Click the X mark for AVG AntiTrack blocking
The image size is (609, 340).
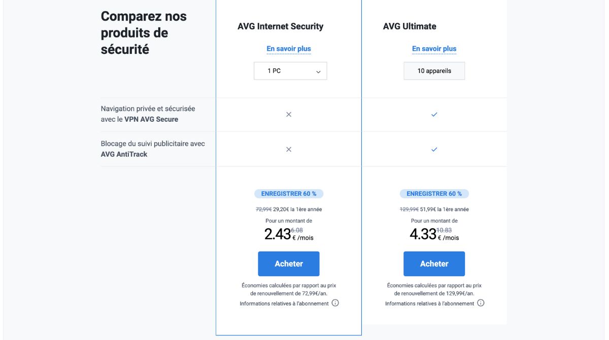click(289, 149)
